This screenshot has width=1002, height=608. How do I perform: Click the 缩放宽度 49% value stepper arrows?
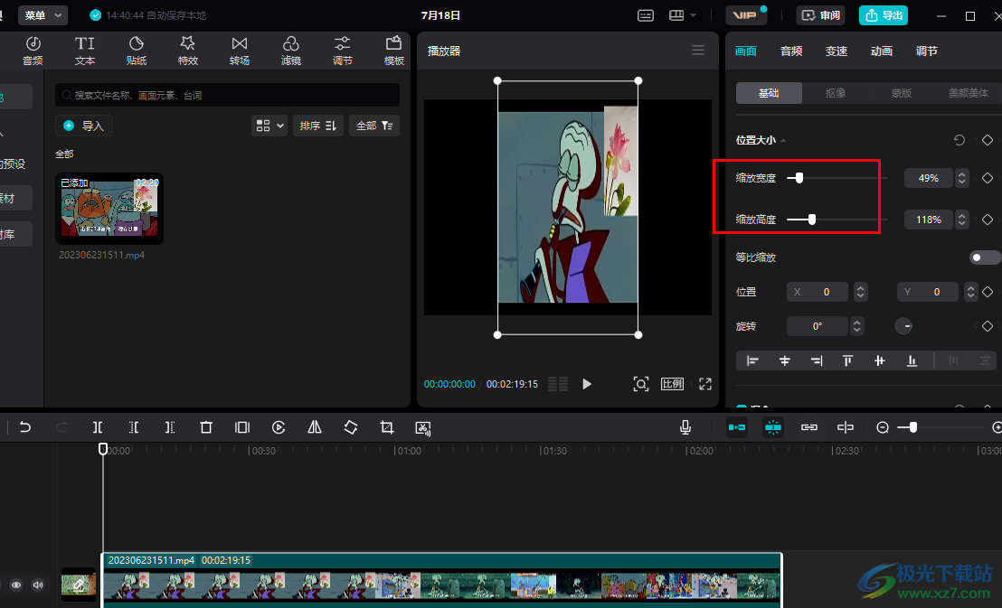tap(961, 178)
